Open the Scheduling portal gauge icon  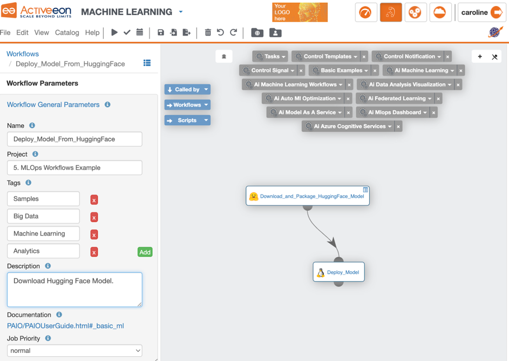click(x=366, y=12)
